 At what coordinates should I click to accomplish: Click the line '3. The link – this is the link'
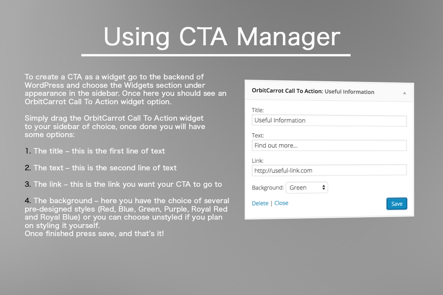point(123,184)
